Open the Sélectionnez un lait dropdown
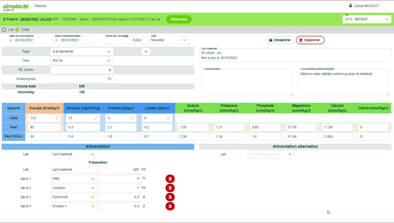394x223 pixels. tap(271, 154)
